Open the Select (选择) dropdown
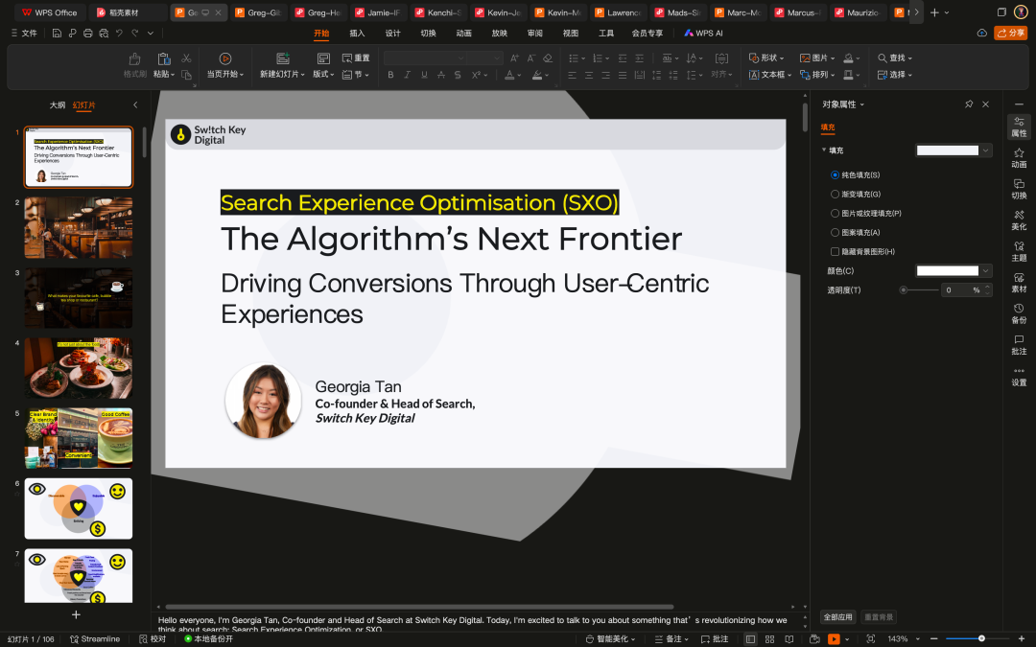This screenshot has width=1036, height=647. click(x=895, y=75)
